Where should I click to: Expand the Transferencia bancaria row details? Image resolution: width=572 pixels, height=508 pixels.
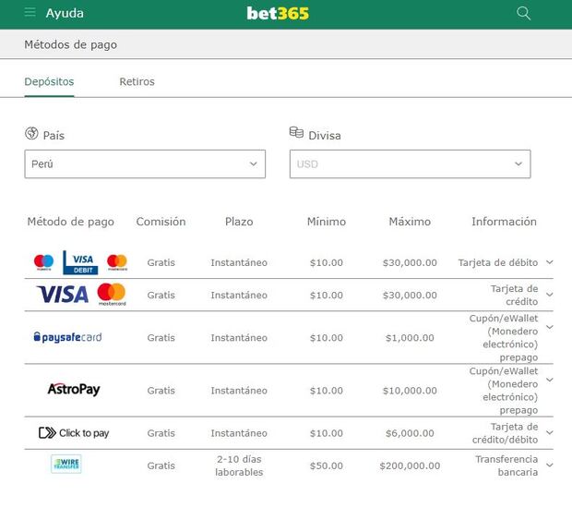click(x=550, y=465)
